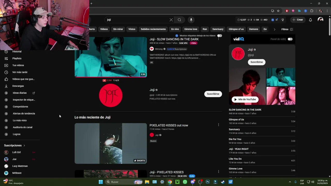Select the Gimme love filter chip
This screenshot has width=331, height=186.
[191, 29]
